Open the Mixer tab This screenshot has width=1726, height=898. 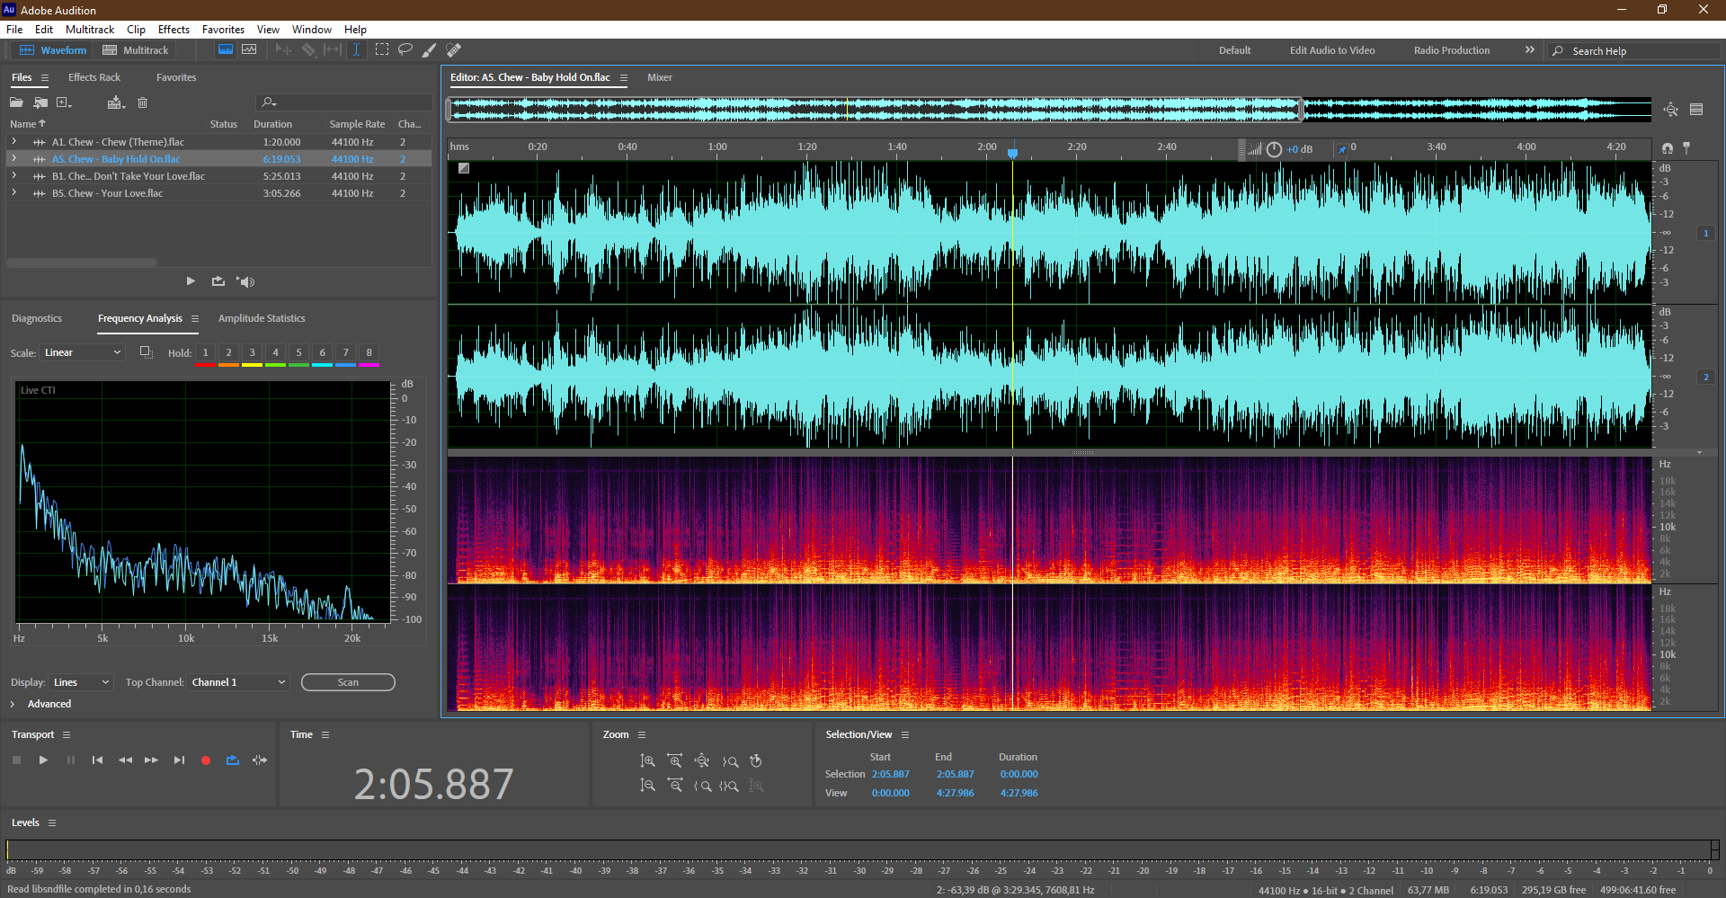660,77
